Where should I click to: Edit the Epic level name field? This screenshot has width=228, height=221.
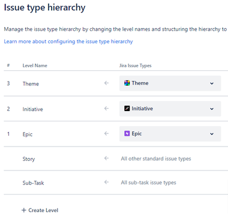[28, 135]
